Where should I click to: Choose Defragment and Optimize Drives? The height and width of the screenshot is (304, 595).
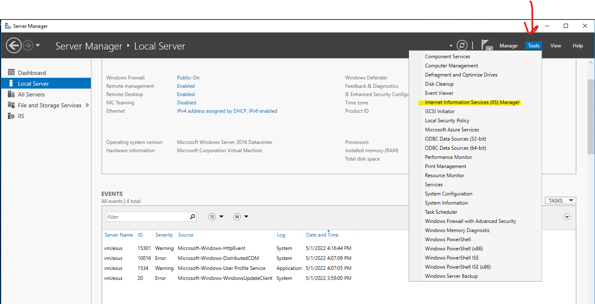pos(475,75)
